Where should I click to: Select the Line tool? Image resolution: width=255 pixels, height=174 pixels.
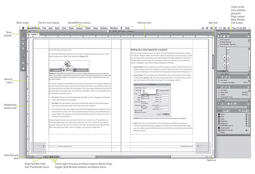[x=23, y=54]
